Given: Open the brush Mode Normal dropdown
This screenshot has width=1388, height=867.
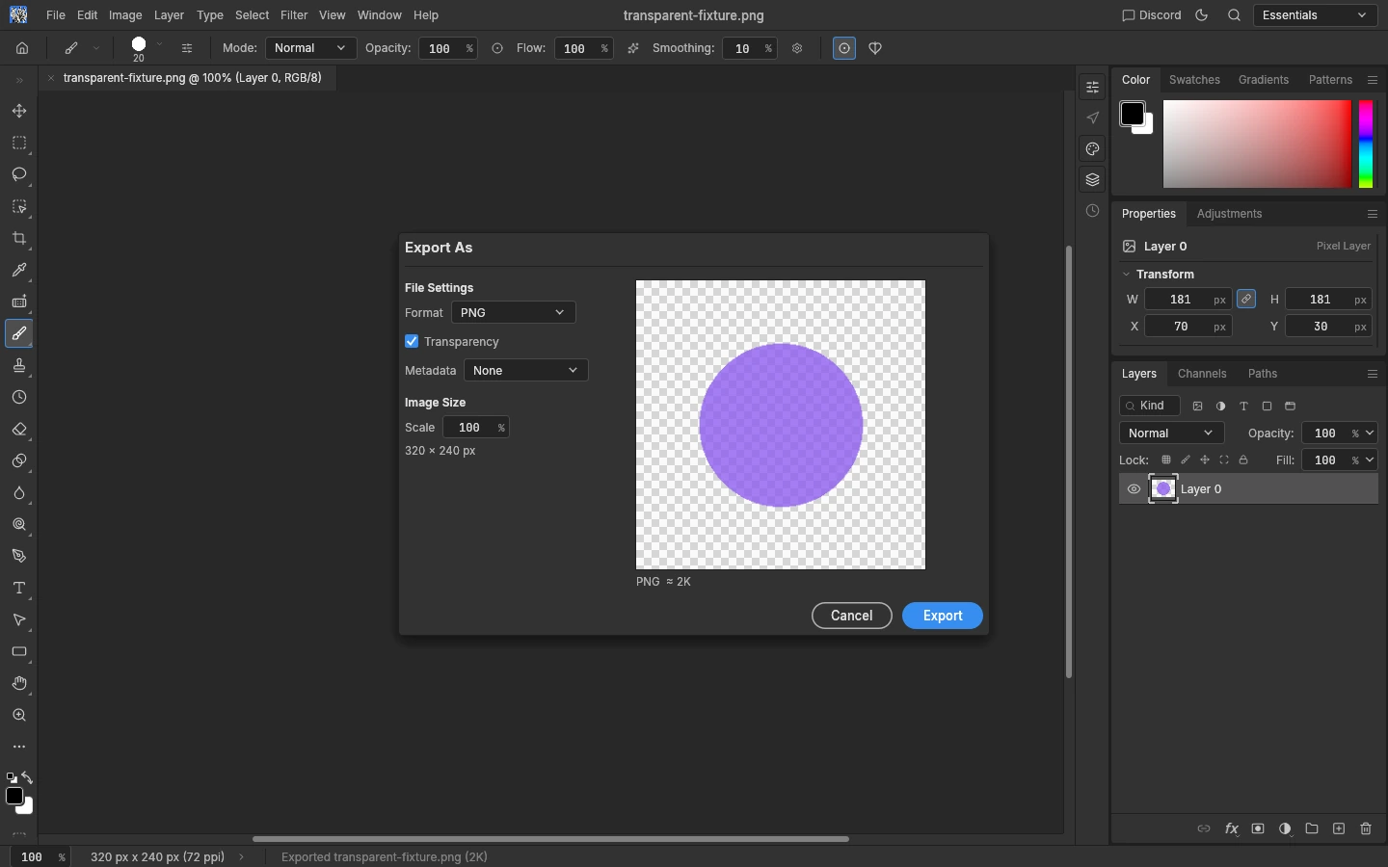Looking at the screenshot, I should 310,48.
